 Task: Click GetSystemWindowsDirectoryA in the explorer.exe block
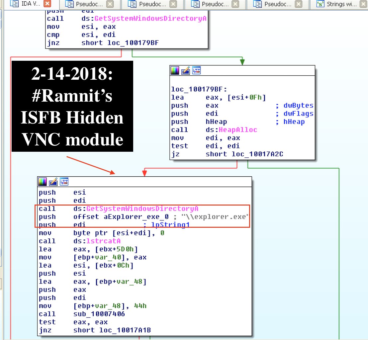coord(142,209)
